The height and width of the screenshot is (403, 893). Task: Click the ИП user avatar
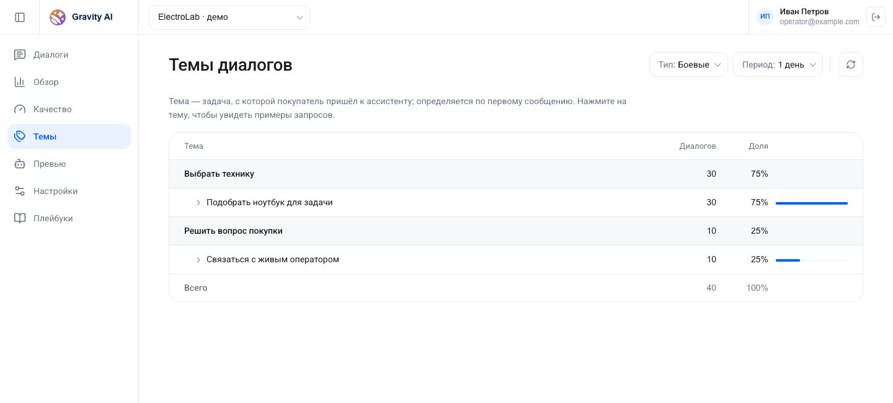pyautogui.click(x=765, y=17)
